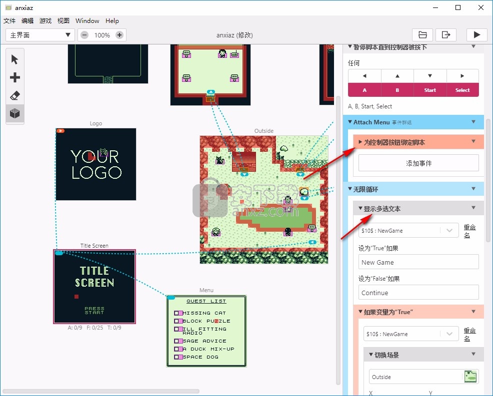Click 重命名 under 如果变量为"True"
This screenshot has height=396, width=493.
[x=469, y=335]
